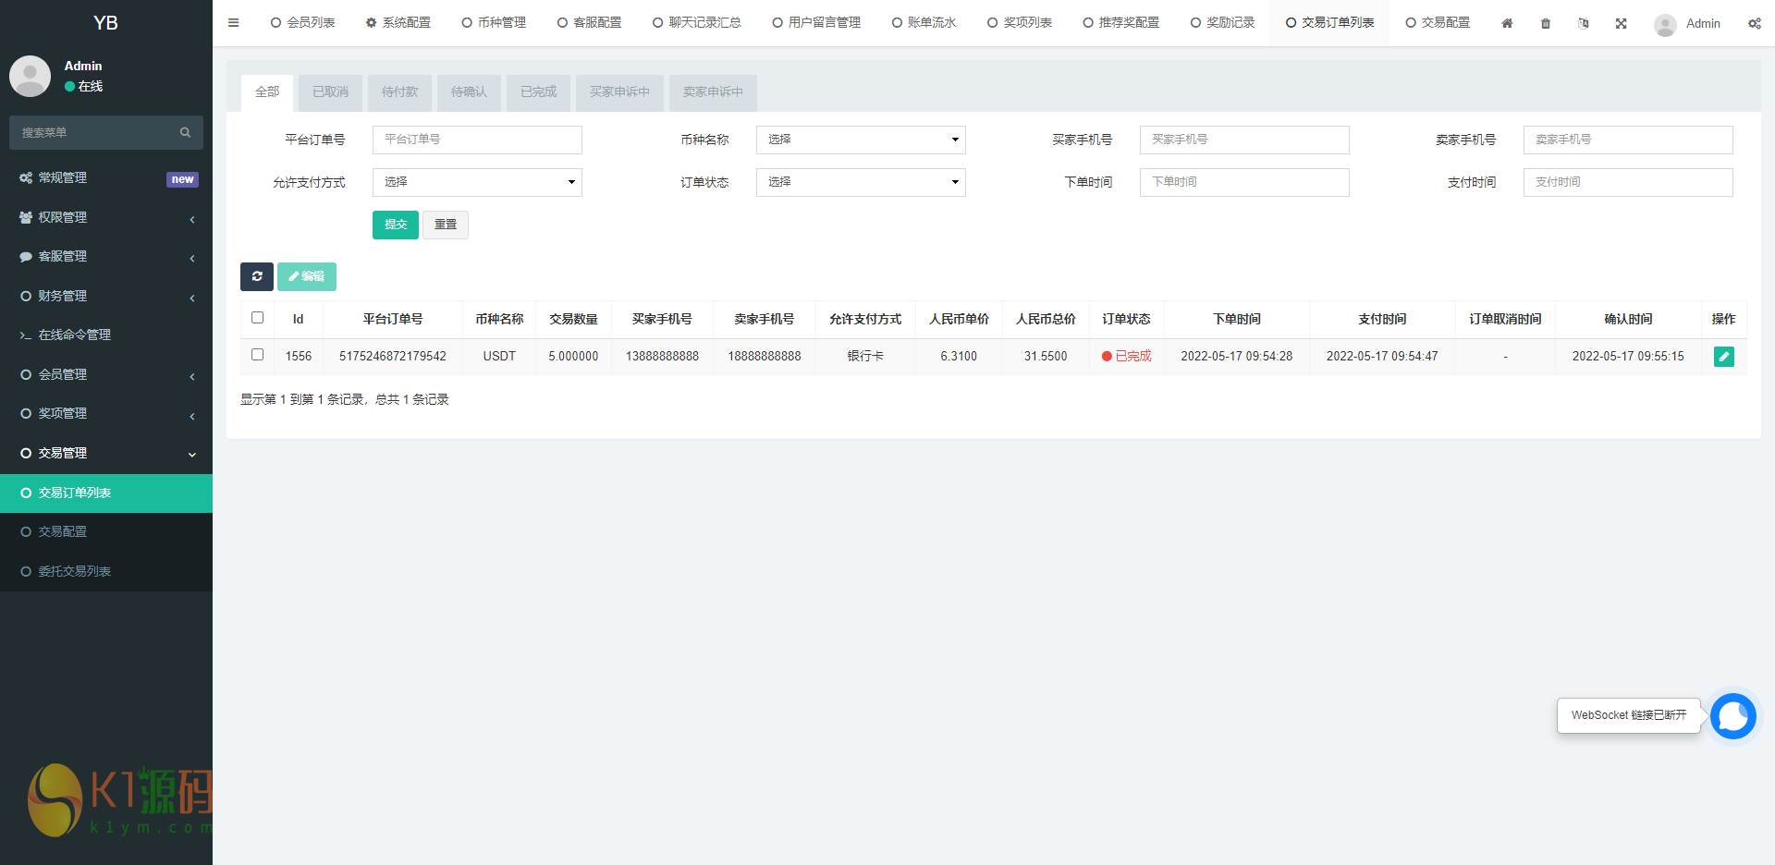Focus the 买家手机号 input field
Viewport: 1775px width, 865px height.
tap(1244, 140)
